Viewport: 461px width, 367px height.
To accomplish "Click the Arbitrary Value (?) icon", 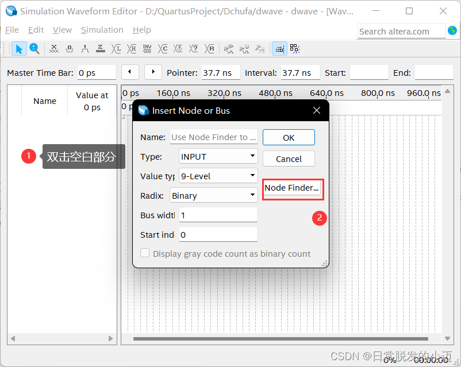I will click(x=194, y=49).
